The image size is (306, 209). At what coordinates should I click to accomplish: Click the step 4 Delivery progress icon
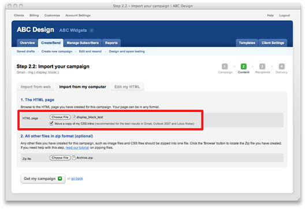pyautogui.click(x=281, y=67)
